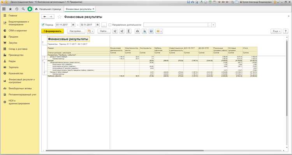Image resolution: width=292 pixels, height=155 pixels.
Task: Switch to Начальная страница tab
Action: click(x=48, y=9)
